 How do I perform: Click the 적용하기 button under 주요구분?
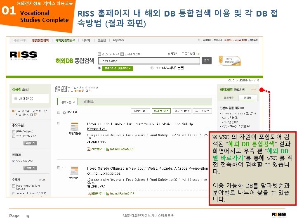[30, 143]
